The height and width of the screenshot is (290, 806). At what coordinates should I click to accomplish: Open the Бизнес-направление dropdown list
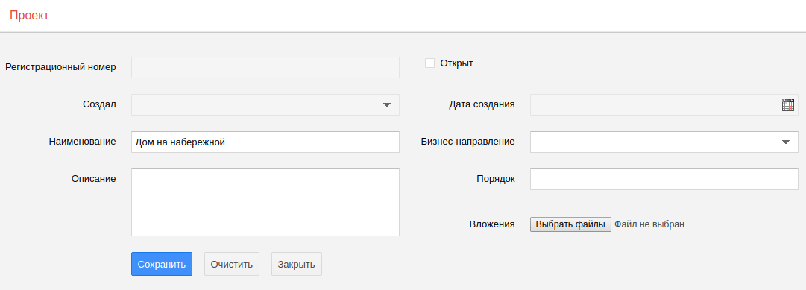[785, 142]
